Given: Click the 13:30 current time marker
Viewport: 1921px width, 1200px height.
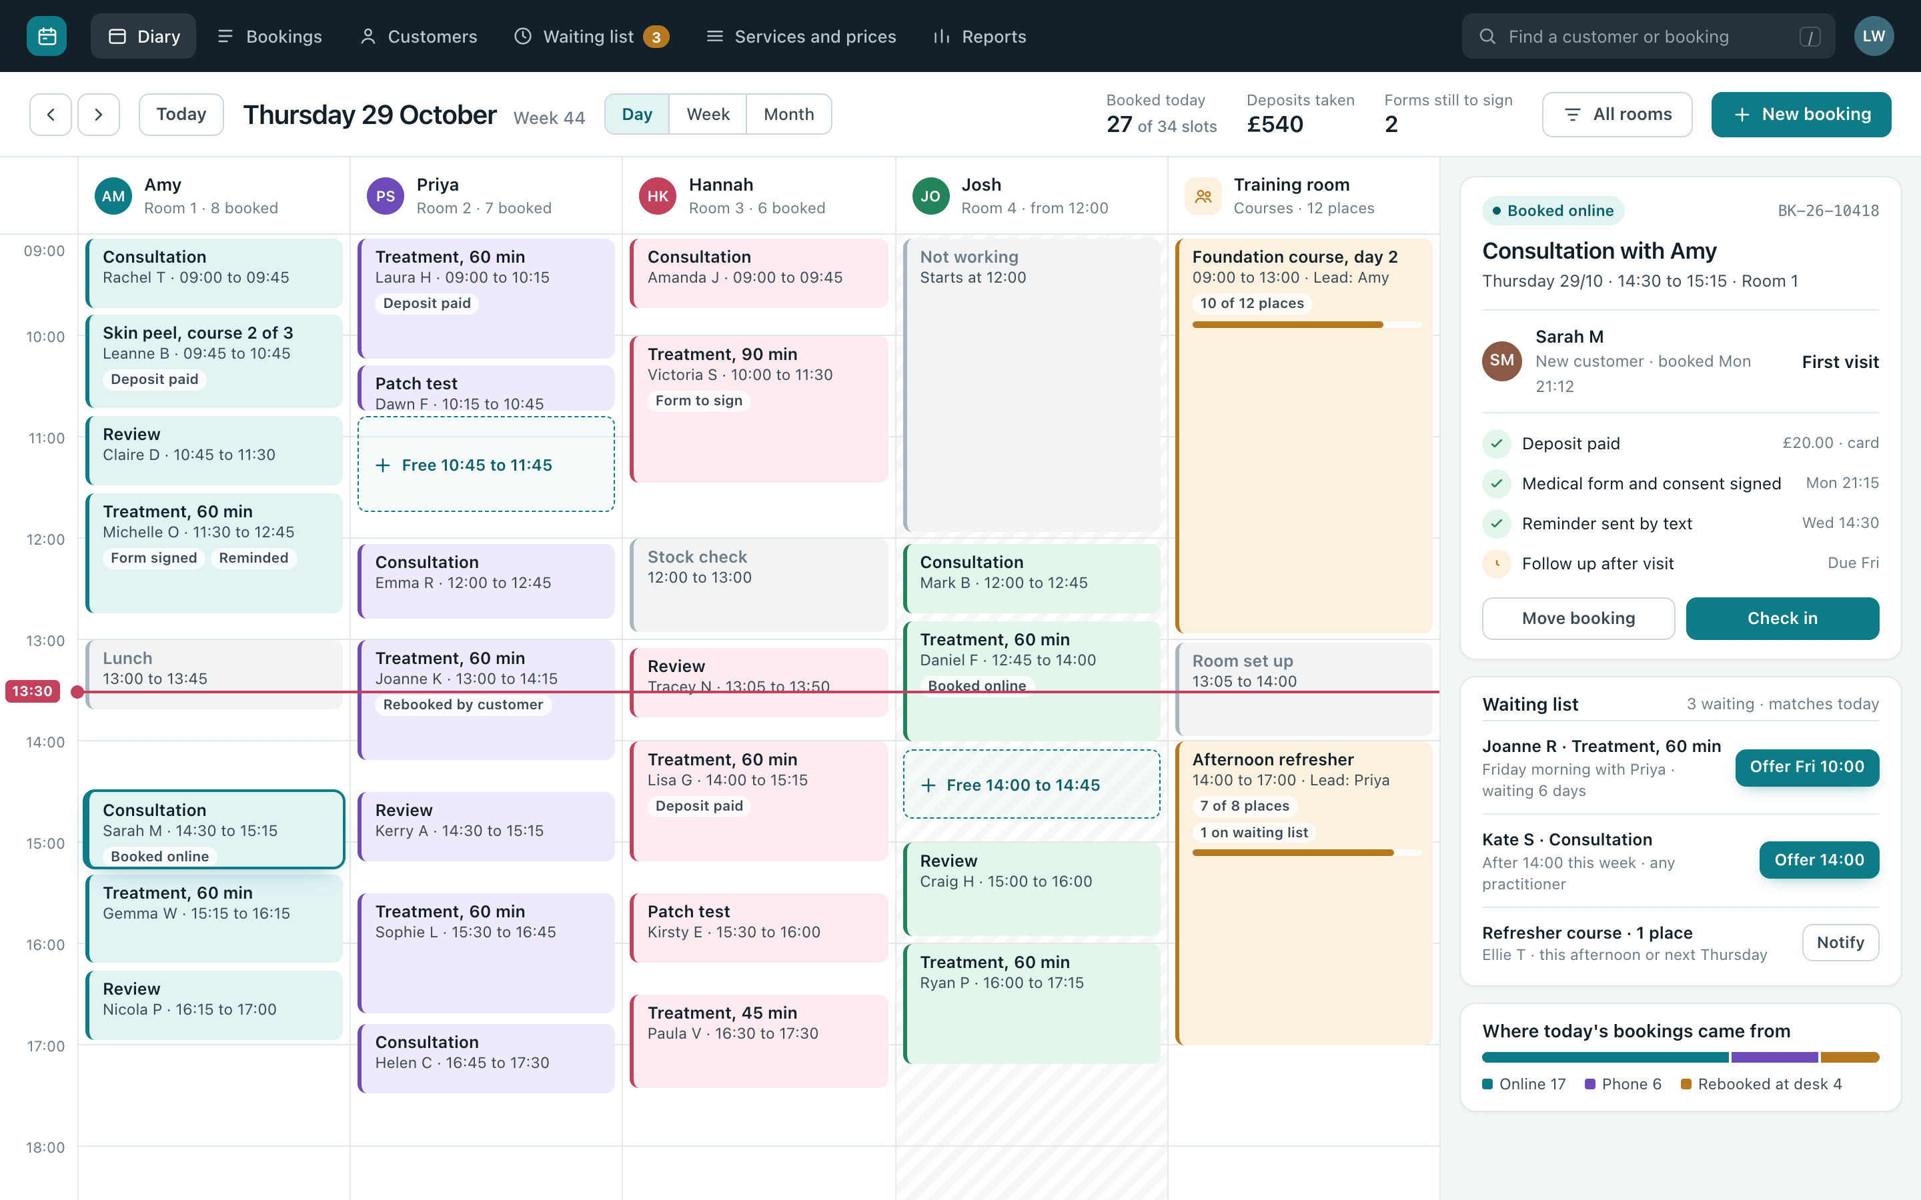Looking at the screenshot, I should point(33,691).
